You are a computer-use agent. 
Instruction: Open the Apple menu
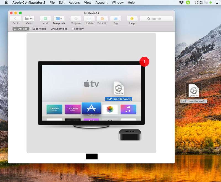coord(6,2)
